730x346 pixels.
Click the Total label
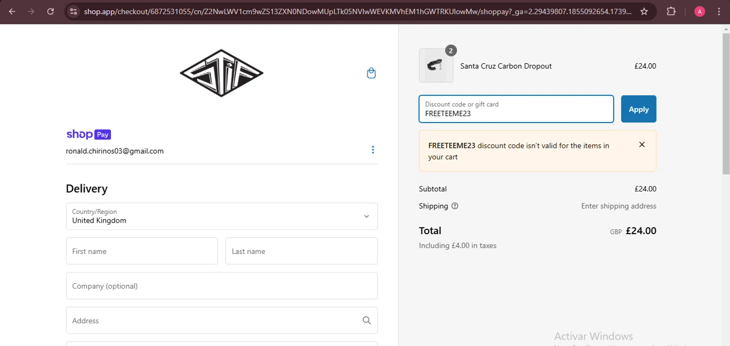(430, 231)
